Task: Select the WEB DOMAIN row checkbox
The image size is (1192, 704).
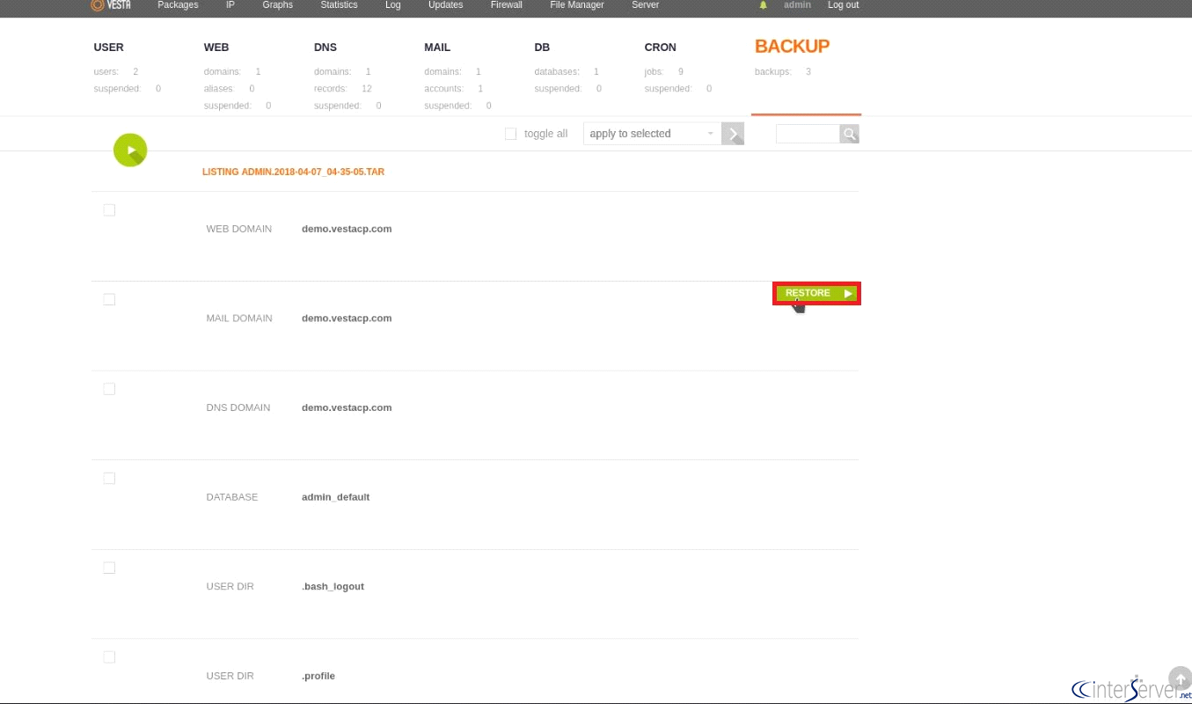Action: [x=109, y=210]
